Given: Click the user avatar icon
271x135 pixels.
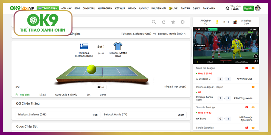Looking at the screenshot, I should pos(258,8).
